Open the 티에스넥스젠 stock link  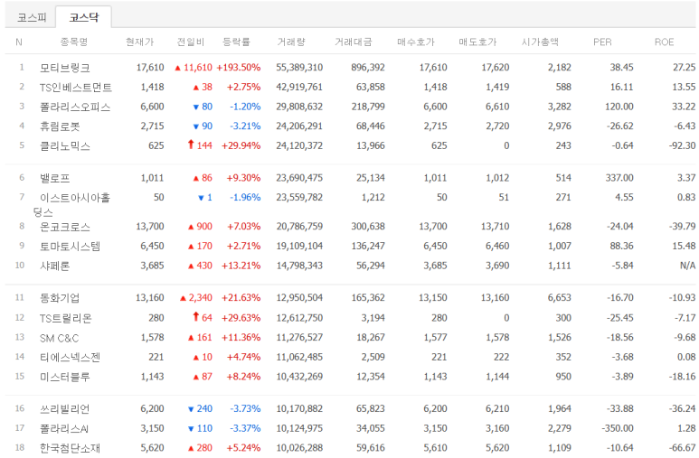pos(70,358)
